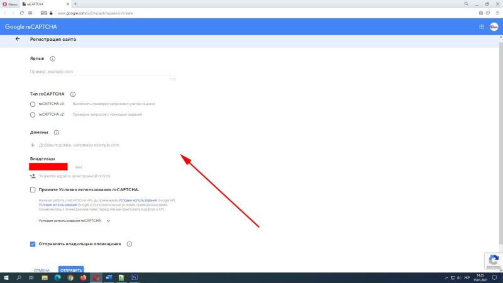Open the info icon next to Тип reCAPTCHA
The image size is (503, 283).
73,94
